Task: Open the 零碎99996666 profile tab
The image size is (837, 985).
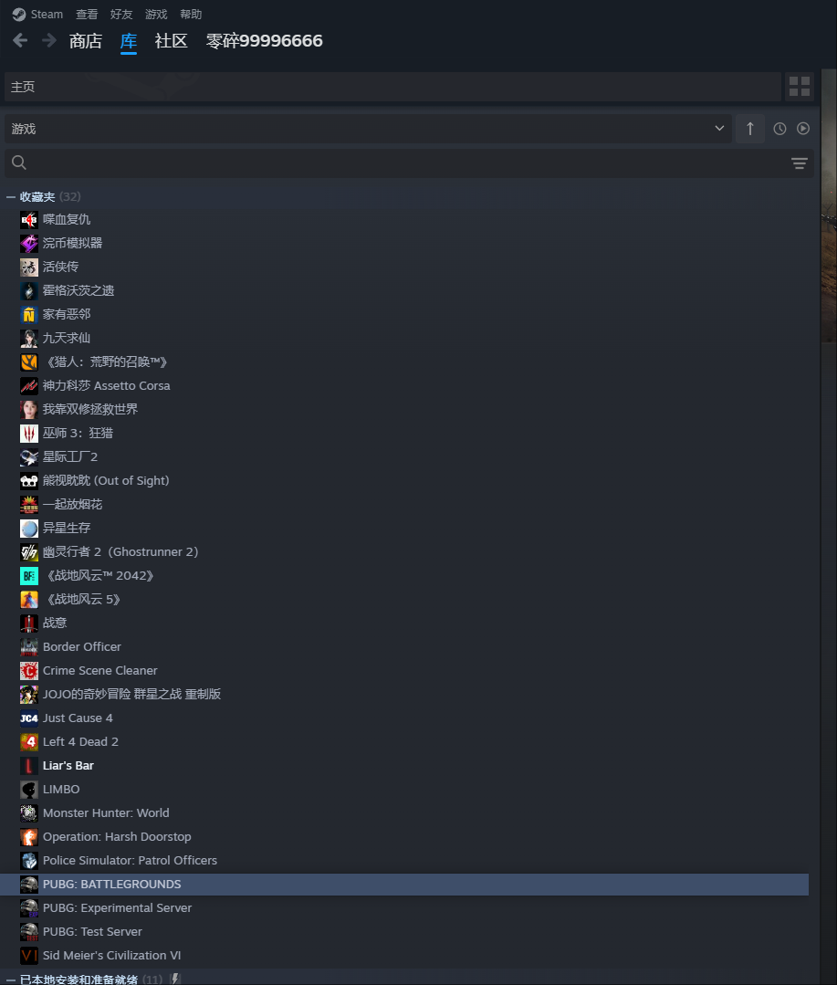Action: click(265, 41)
